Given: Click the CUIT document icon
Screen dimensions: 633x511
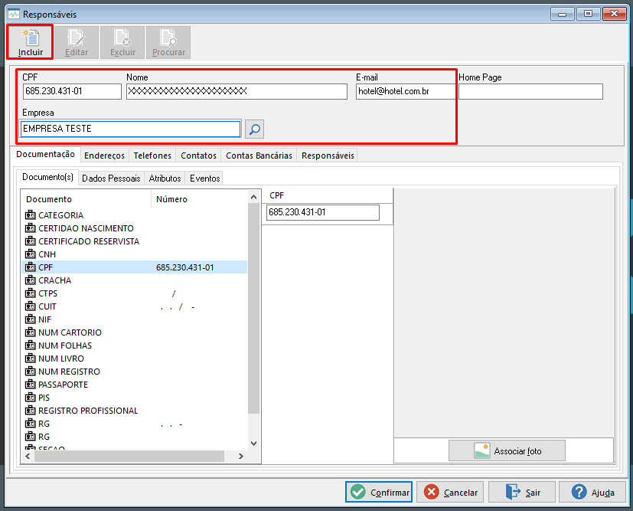Looking at the screenshot, I should tap(31, 306).
